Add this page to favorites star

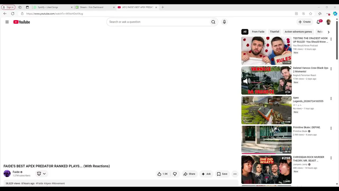click(310, 14)
